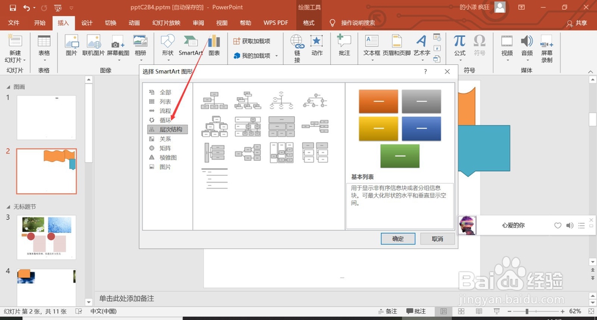The width and height of the screenshot is (597, 320).
Task: Collapse the ribbon with chevron
Action: tap(590, 72)
